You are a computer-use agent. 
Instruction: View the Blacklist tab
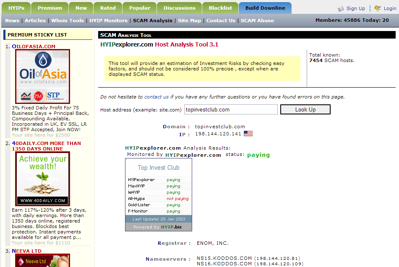pos(220,8)
